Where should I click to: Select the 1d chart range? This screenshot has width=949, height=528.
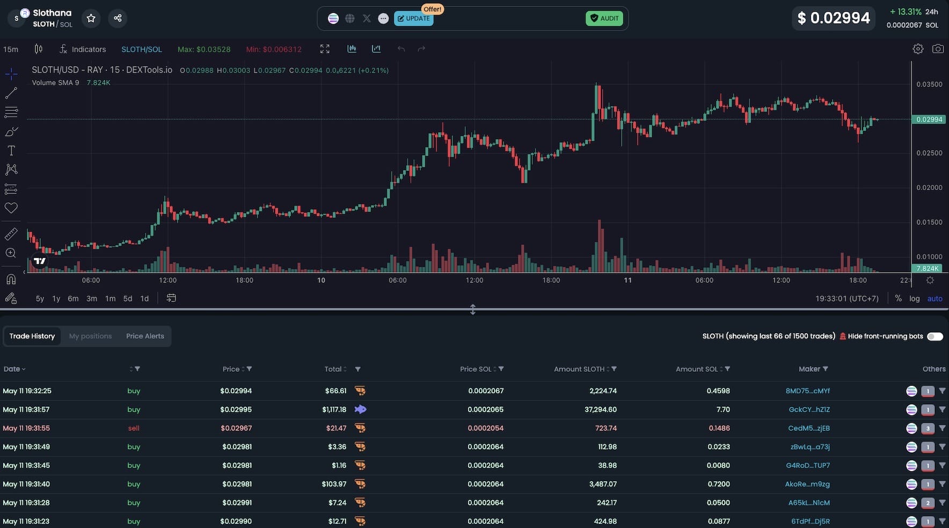click(144, 299)
